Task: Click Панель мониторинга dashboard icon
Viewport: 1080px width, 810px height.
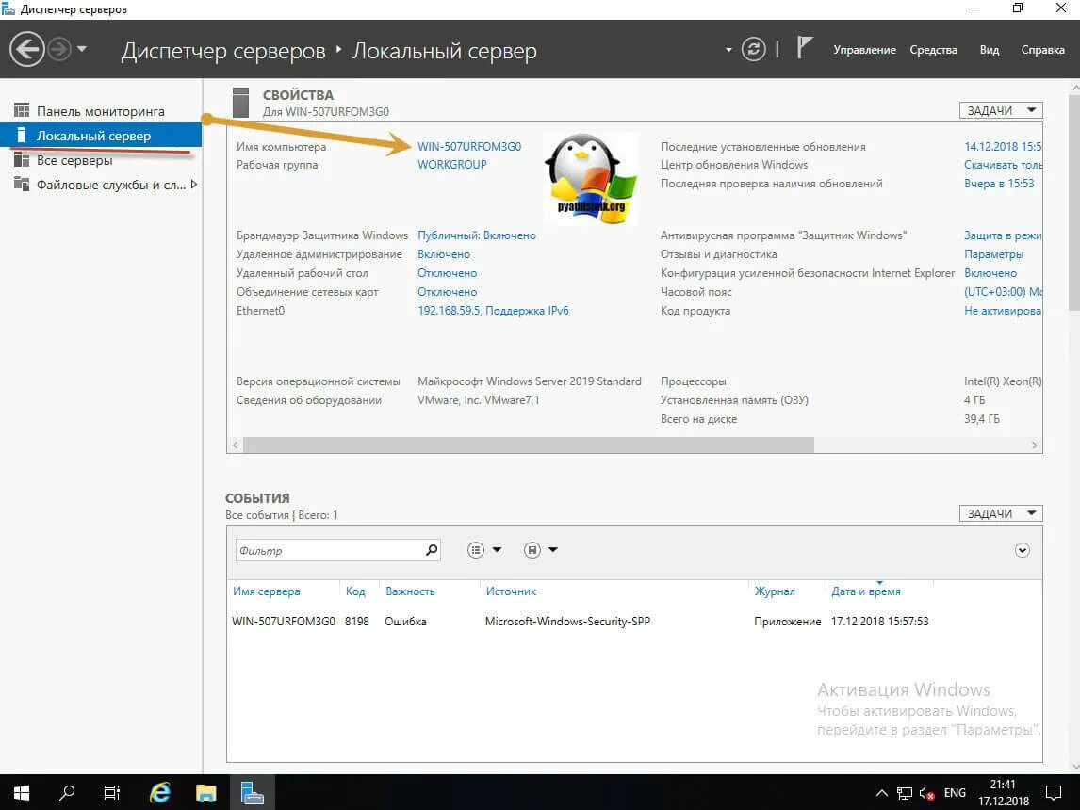Action: [x=22, y=110]
